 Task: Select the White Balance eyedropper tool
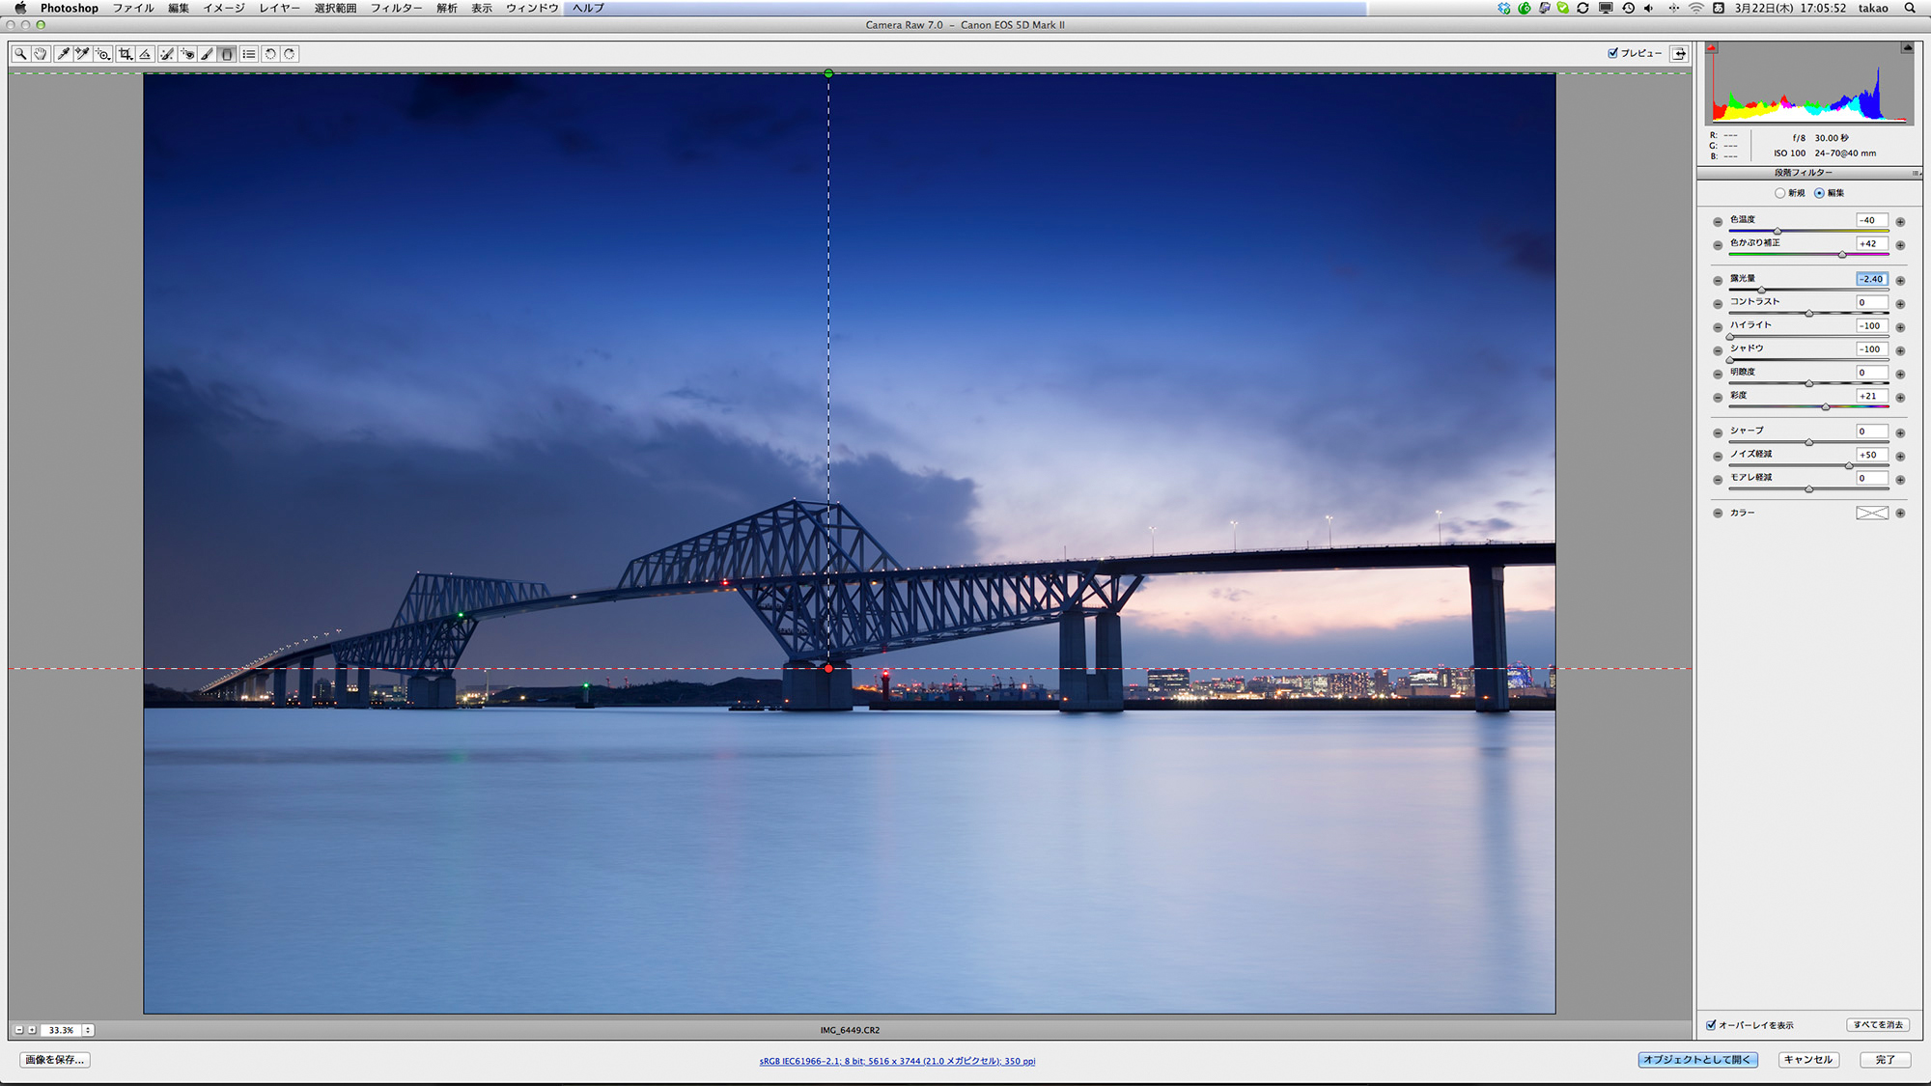pyautogui.click(x=63, y=54)
